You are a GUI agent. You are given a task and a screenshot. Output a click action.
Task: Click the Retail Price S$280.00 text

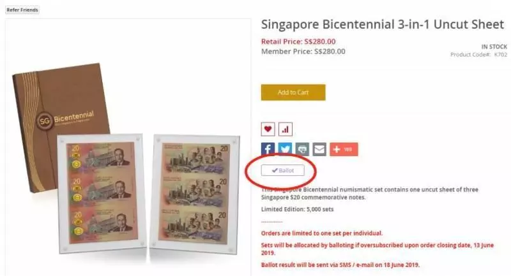[298, 41]
